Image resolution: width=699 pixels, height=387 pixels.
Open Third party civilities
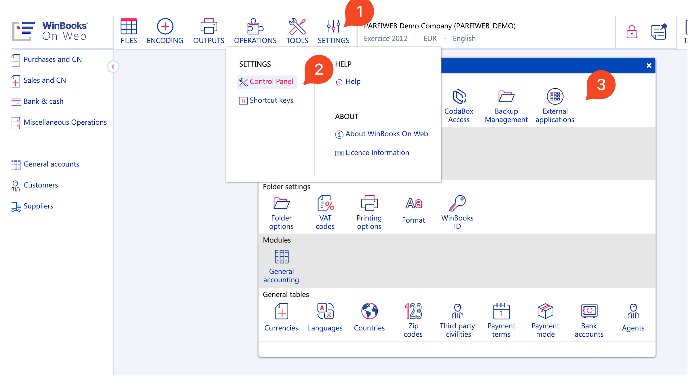pos(457,320)
